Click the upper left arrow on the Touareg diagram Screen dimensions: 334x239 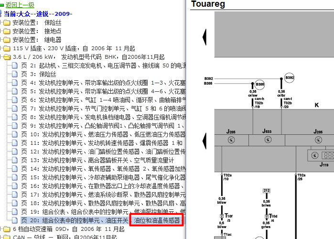coord(205,37)
